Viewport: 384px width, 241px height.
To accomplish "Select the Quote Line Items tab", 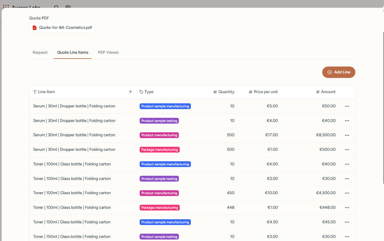I will click(x=73, y=52).
